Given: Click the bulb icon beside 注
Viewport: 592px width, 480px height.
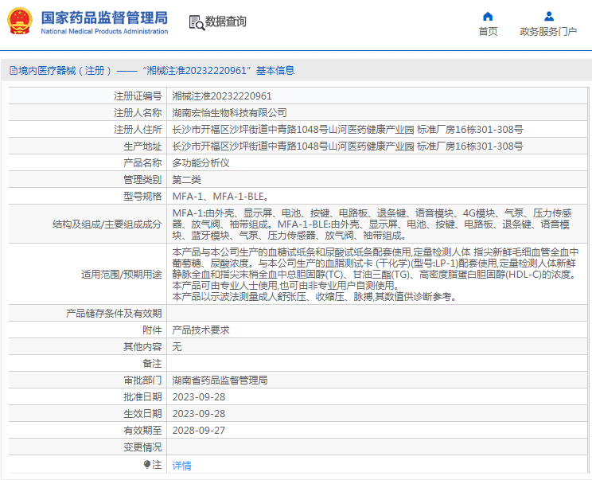Looking at the screenshot, I should pos(147,464).
